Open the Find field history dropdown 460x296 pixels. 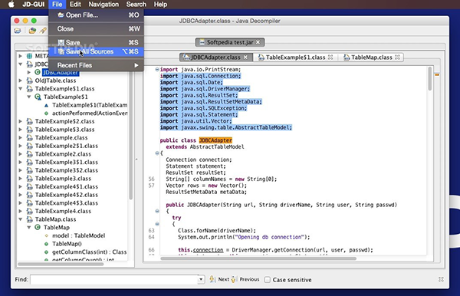201,279
